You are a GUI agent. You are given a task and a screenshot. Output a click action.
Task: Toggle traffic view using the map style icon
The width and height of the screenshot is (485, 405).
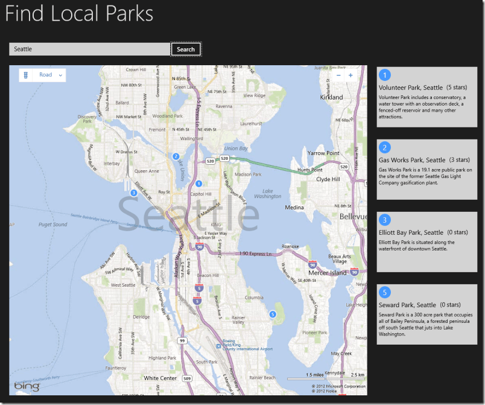point(24,75)
